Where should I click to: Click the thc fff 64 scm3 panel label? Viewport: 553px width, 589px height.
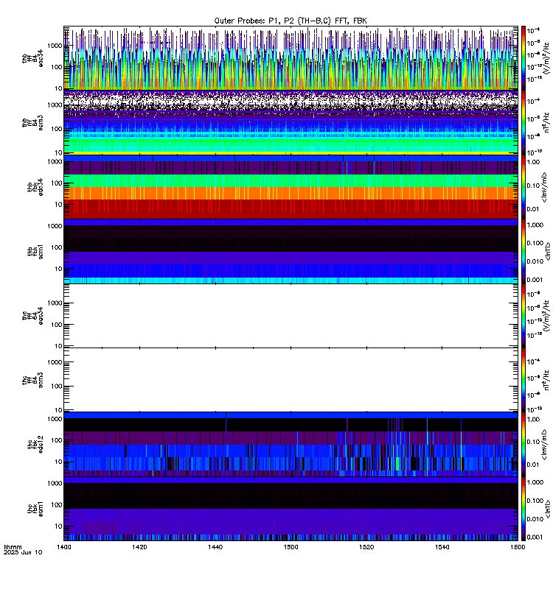click(x=32, y=380)
